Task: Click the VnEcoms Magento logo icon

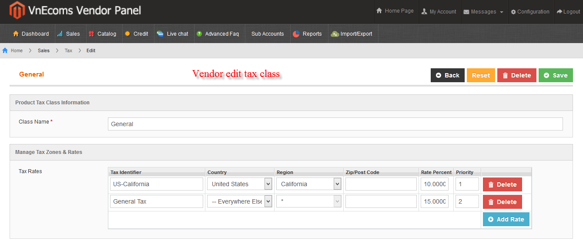Action: click(17, 10)
